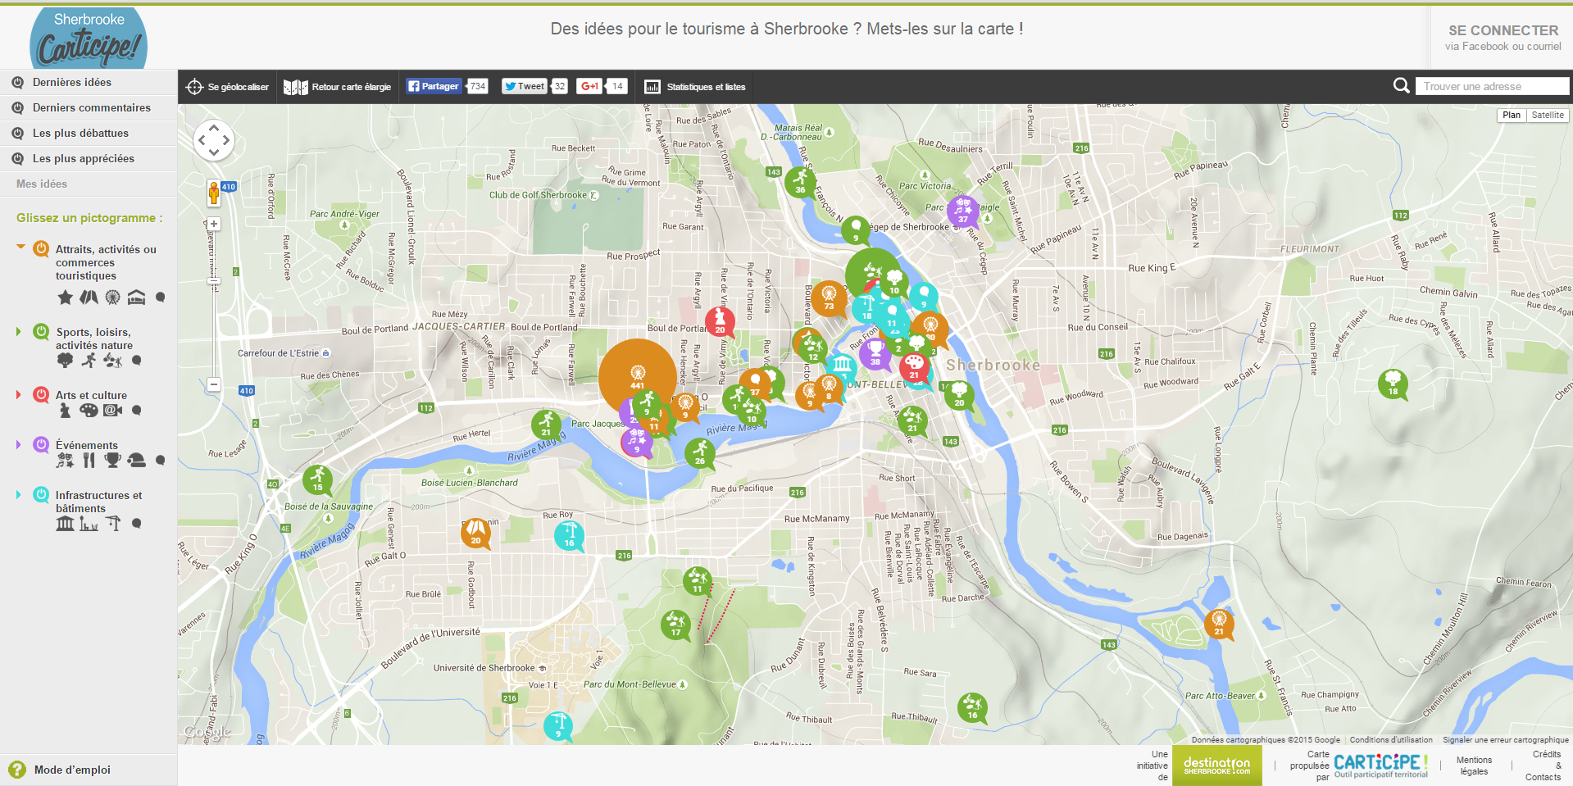Select the star pictogram under tourist attractions
The width and height of the screenshot is (1573, 786).
pyautogui.click(x=65, y=298)
